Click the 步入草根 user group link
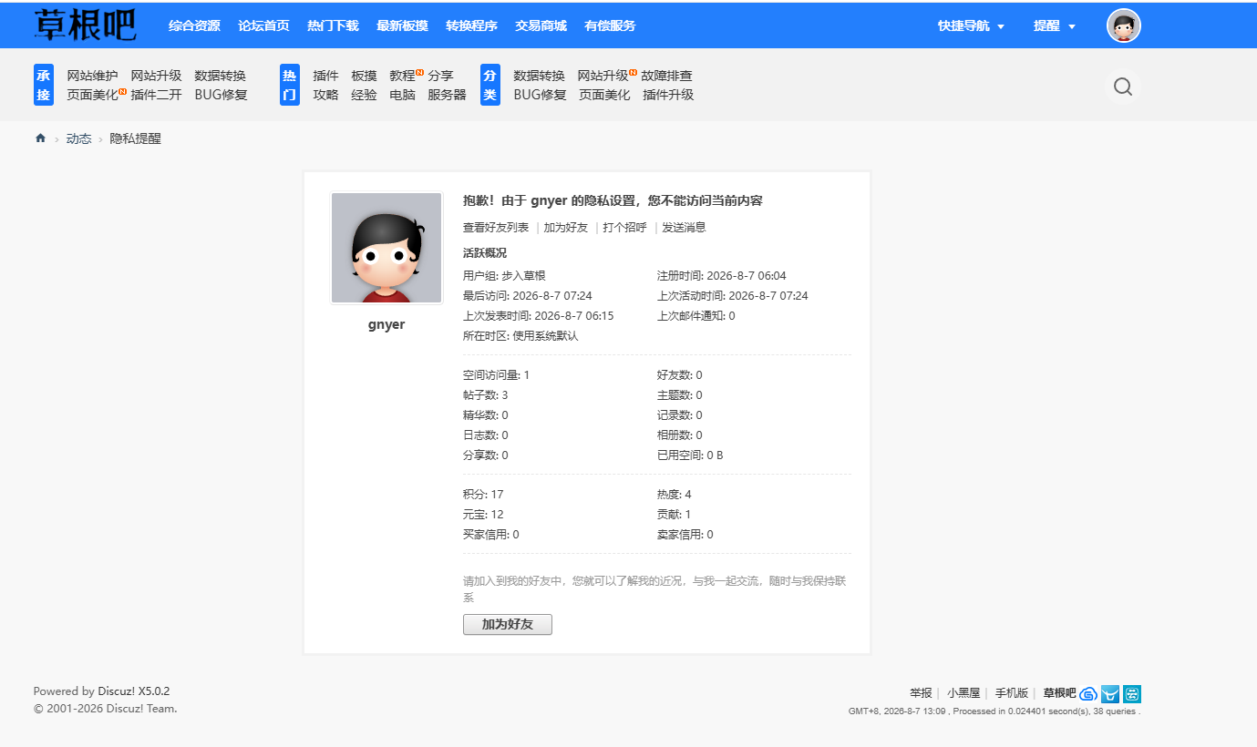 523,275
